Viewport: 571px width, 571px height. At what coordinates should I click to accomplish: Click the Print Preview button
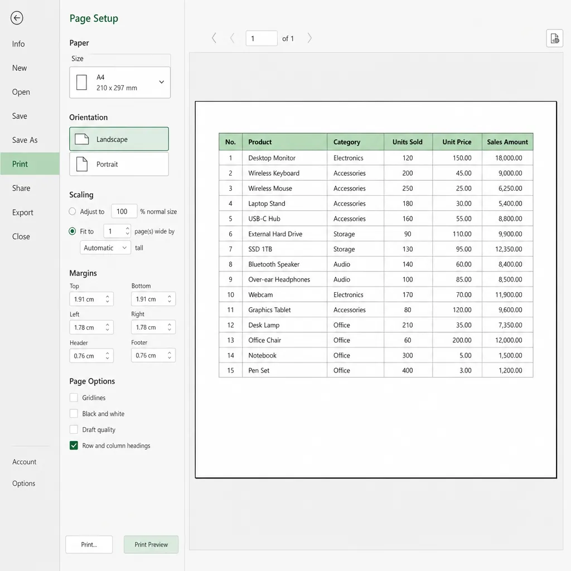pos(151,544)
